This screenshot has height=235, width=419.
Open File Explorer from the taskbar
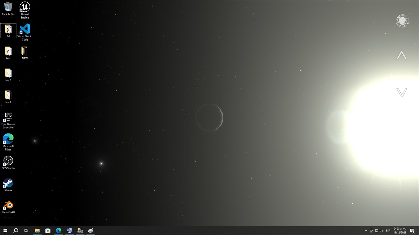(37, 230)
